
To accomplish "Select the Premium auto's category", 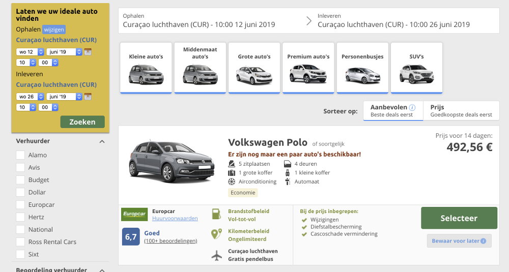I will [x=308, y=68].
